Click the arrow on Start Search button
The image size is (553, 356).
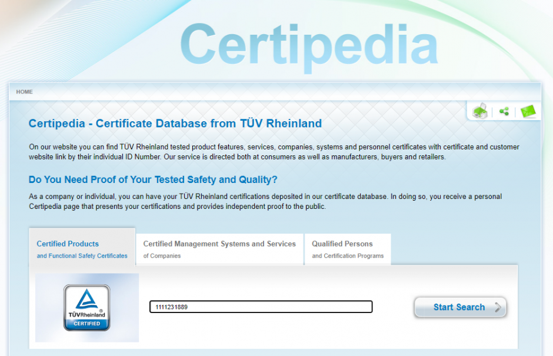498,307
